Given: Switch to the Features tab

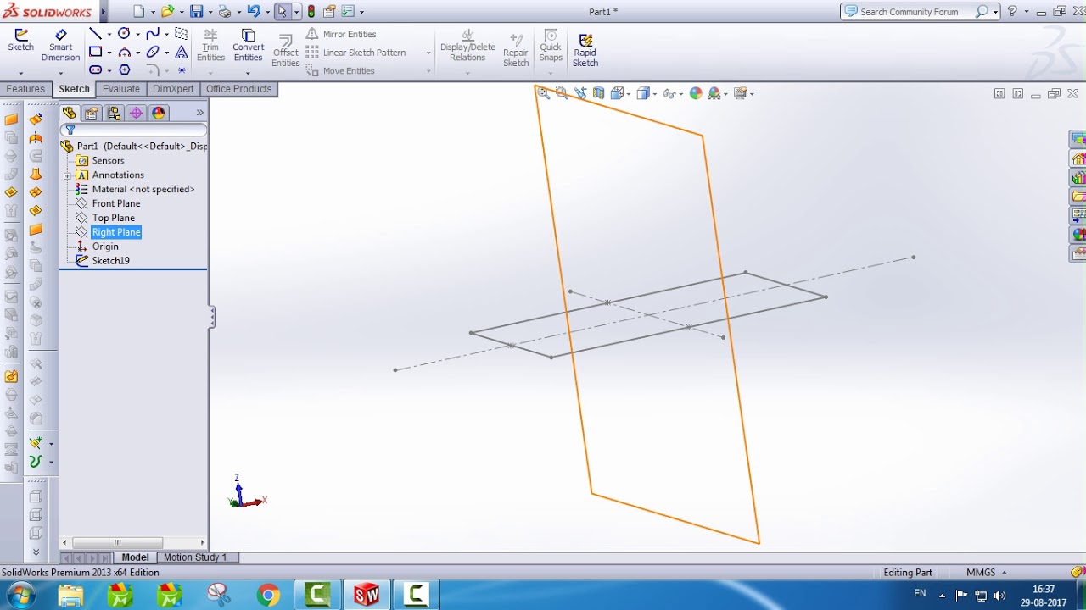Looking at the screenshot, I should coord(25,89).
